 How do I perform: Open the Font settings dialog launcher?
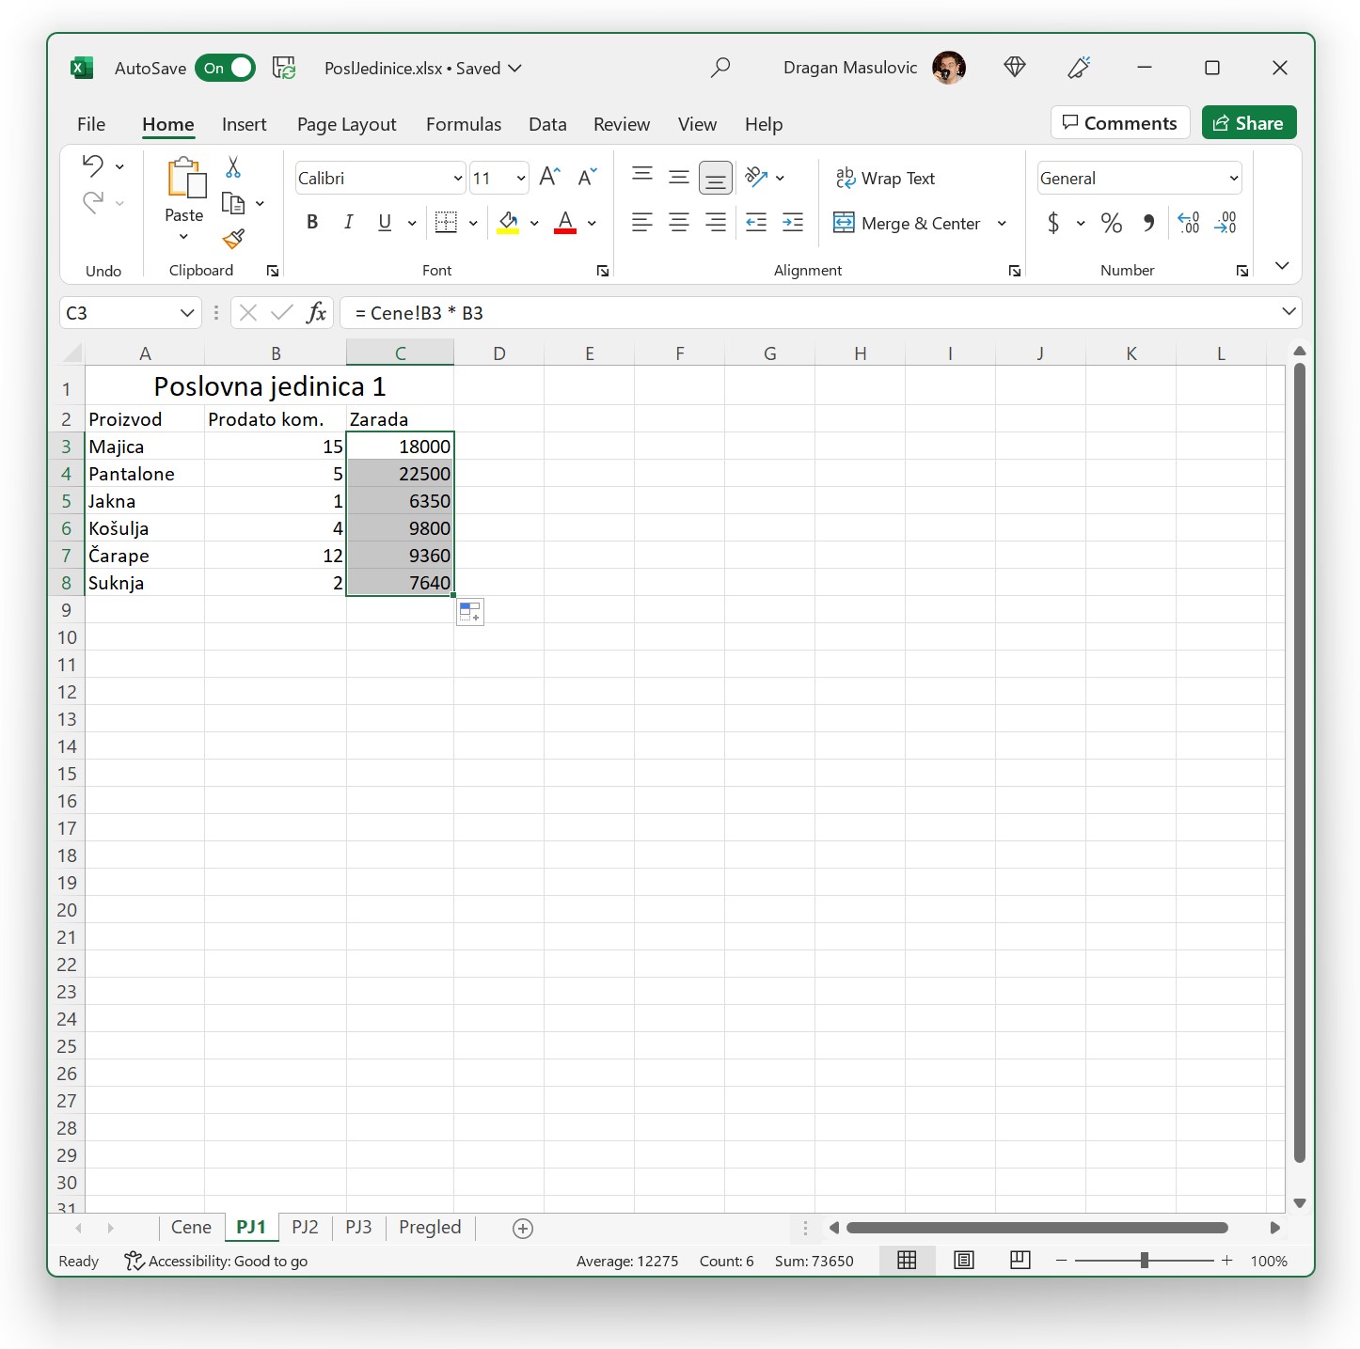(x=603, y=271)
